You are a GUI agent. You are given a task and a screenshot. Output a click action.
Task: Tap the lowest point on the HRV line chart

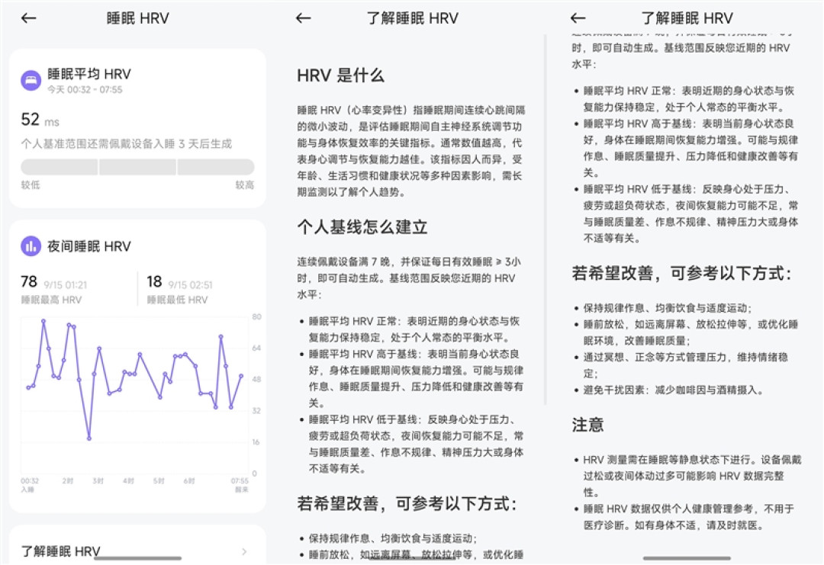[89, 438]
